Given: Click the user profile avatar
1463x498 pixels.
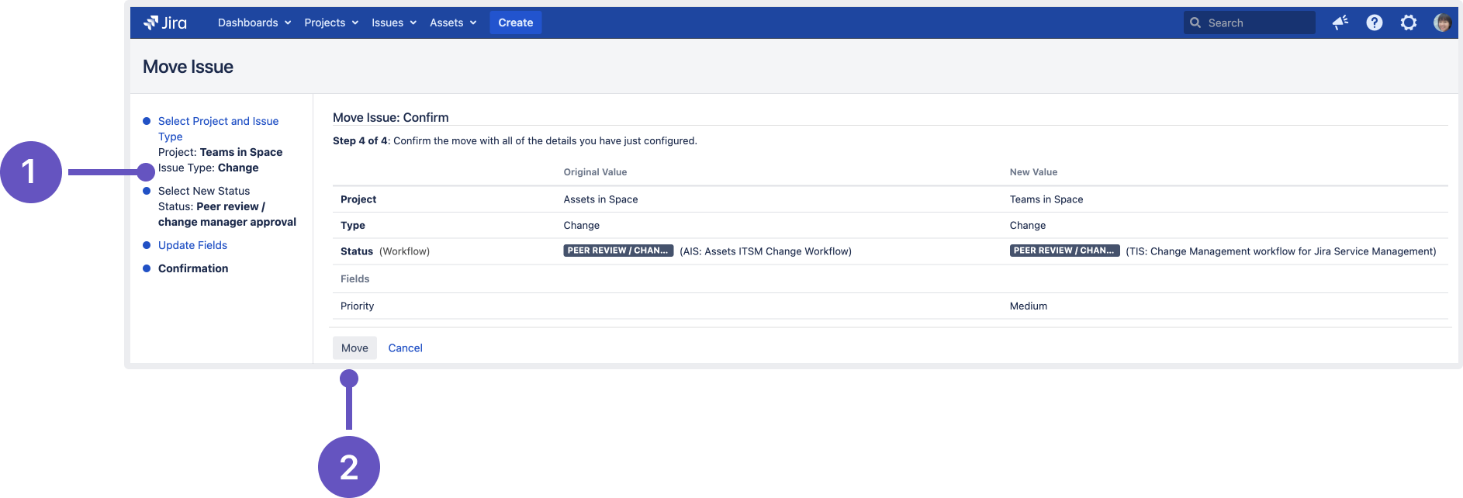Looking at the screenshot, I should (1442, 22).
